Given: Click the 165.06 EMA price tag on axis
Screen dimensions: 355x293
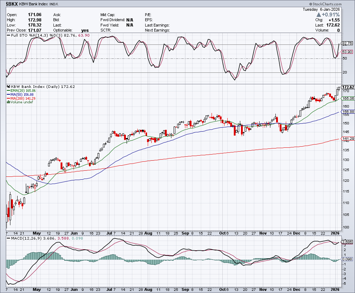Looking at the screenshot, I should click(x=348, y=98).
